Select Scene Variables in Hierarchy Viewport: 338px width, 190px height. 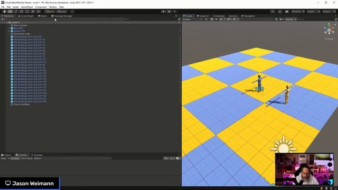[x=22, y=104]
